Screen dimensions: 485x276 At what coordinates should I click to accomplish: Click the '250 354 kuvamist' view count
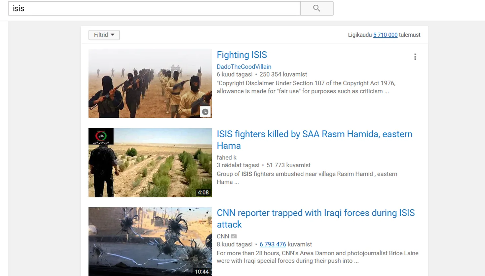[x=283, y=75]
